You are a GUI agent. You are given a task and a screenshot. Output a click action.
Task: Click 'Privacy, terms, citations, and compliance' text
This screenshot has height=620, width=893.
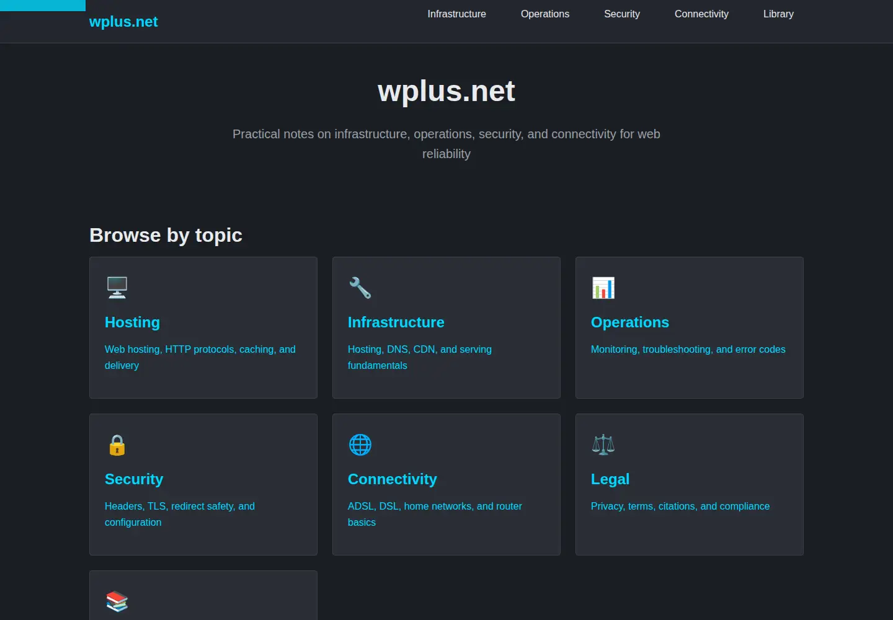coord(680,507)
